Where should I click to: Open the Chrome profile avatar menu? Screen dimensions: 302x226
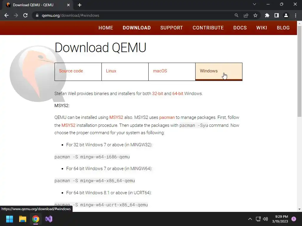[286, 15]
